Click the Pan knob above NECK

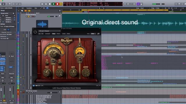[47, 63]
